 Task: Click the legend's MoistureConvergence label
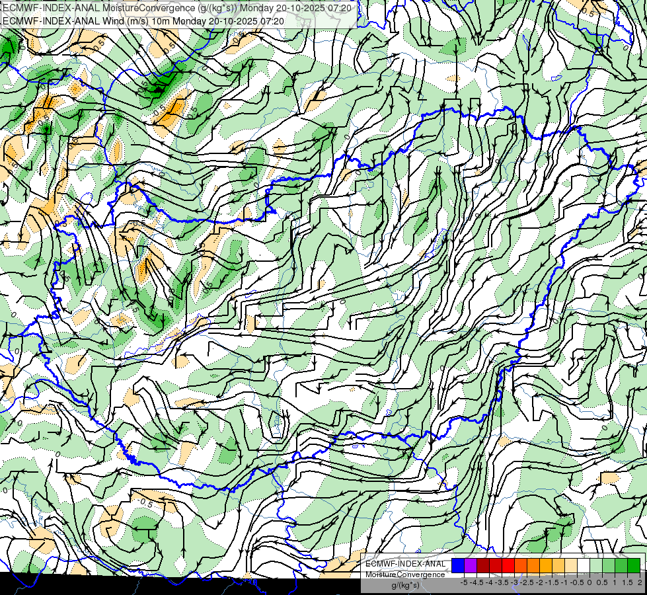405,575
